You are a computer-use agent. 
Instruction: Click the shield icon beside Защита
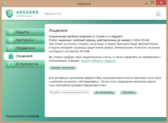click(11, 32)
